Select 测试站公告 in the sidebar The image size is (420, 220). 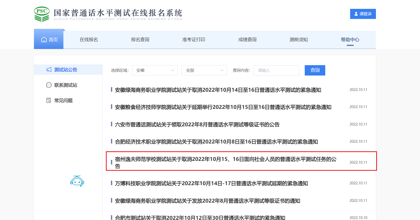click(68, 70)
